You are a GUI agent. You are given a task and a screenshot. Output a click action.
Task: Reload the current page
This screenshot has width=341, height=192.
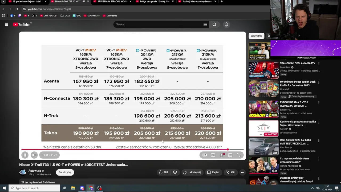[x=17, y=9]
